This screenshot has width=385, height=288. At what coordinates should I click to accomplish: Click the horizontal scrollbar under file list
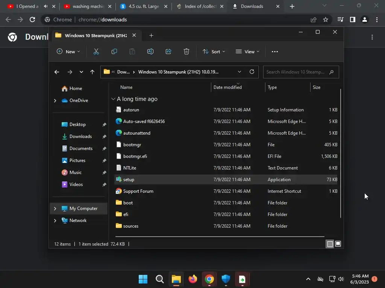pos(220,237)
